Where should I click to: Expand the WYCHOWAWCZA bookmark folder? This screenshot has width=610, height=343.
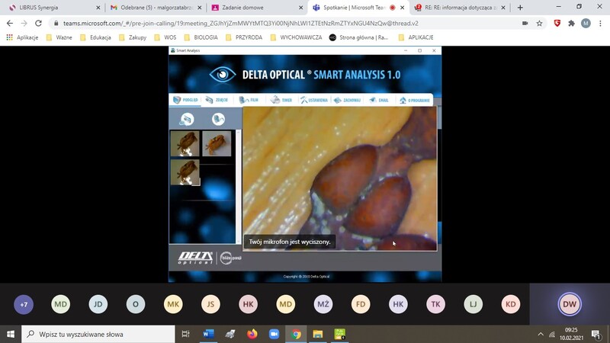point(296,37)
